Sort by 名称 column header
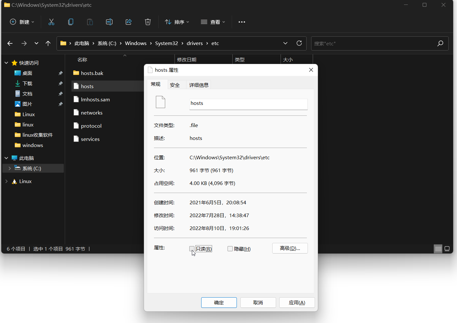The image size is (457, 323). (x=82, y=60)
